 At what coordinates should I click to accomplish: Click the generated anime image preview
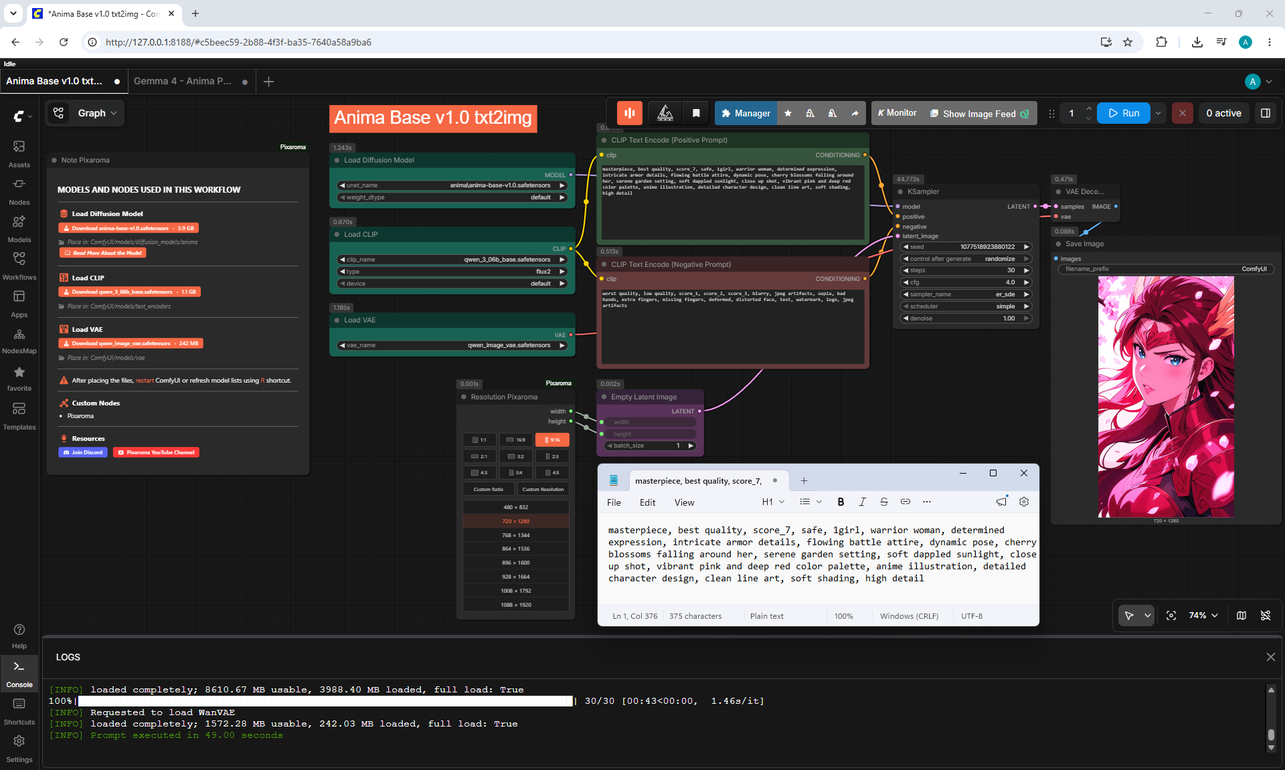click(x=1166, y=397)
